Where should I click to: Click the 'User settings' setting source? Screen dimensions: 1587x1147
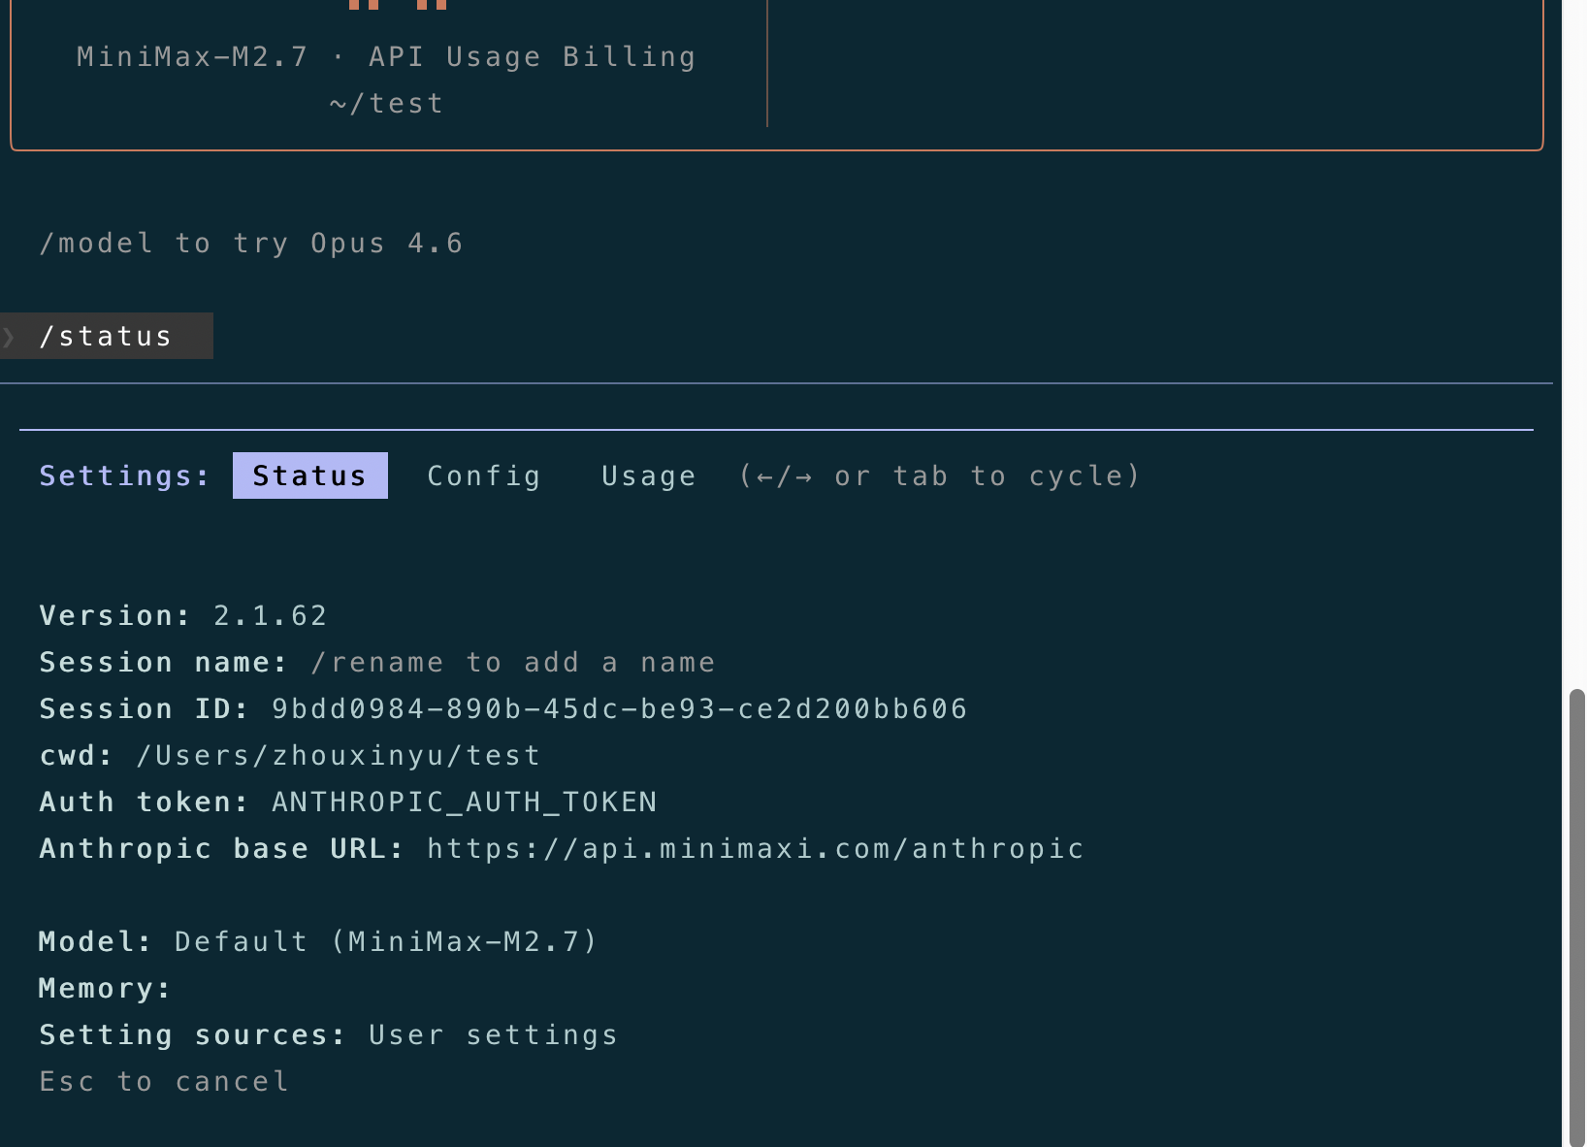point(493,1034)
